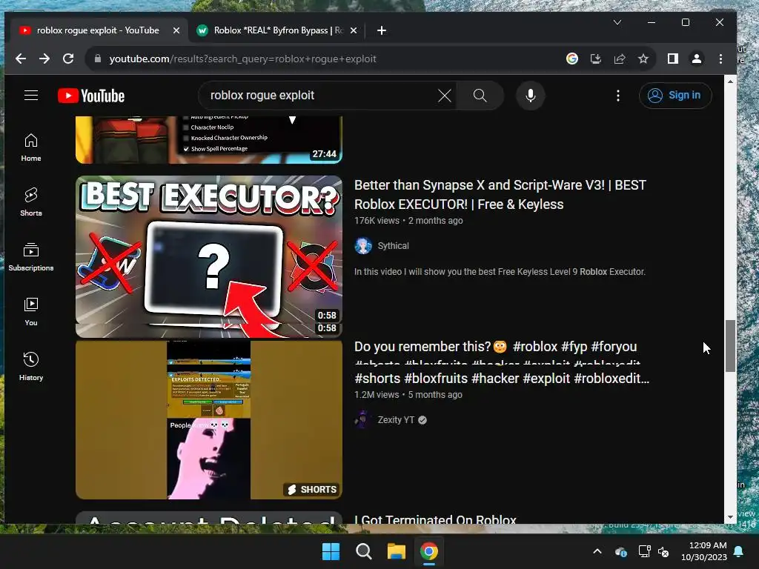Viewport: 759px width, 569px height.
Task: Click the Google icon in address bar
Action: [x=572, y=59]
